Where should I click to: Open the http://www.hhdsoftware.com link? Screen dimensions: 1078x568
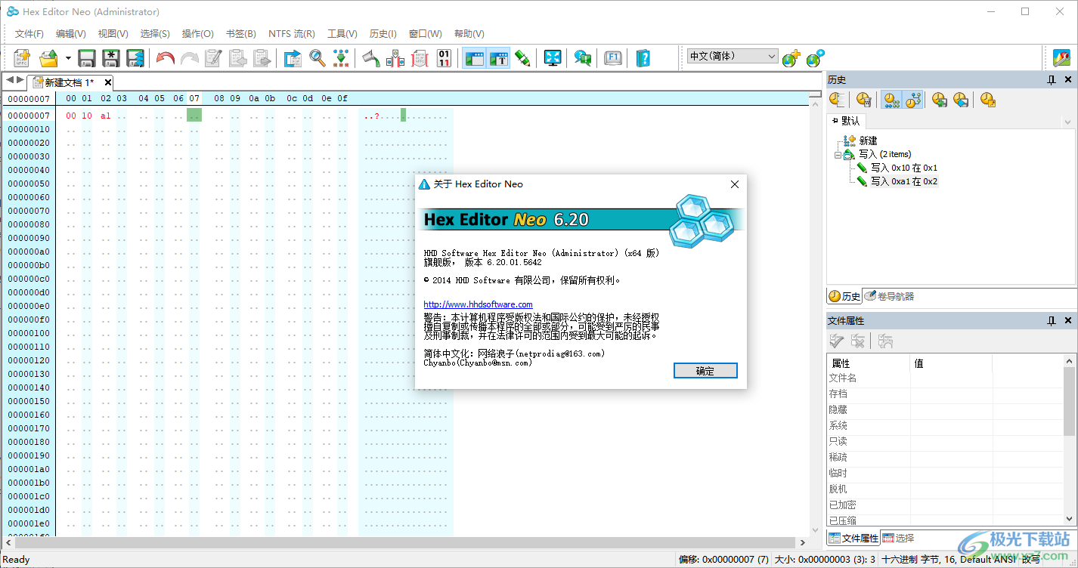click(478, 304)
